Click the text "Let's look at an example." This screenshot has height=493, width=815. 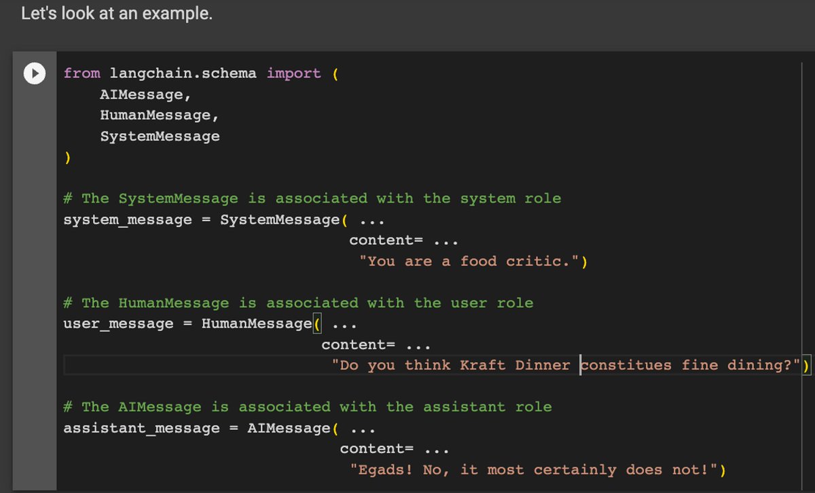point(117,14)
